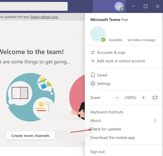Expand the About submenu
Screen dimensions: 163x156
tap(123, 120)
